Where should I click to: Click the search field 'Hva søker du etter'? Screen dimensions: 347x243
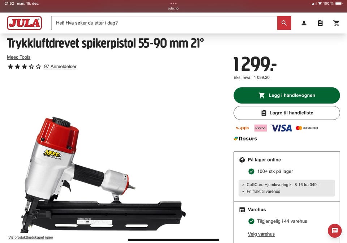[164, 23]
